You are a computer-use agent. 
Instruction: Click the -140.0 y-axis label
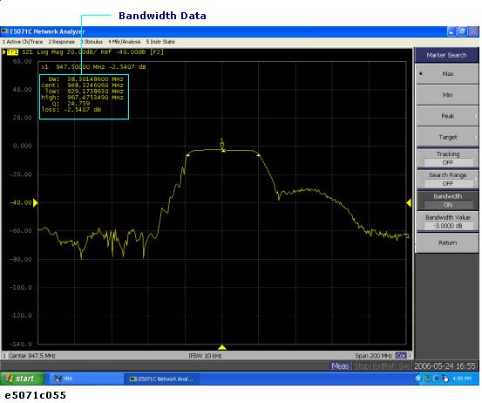[x=21, y=344]
